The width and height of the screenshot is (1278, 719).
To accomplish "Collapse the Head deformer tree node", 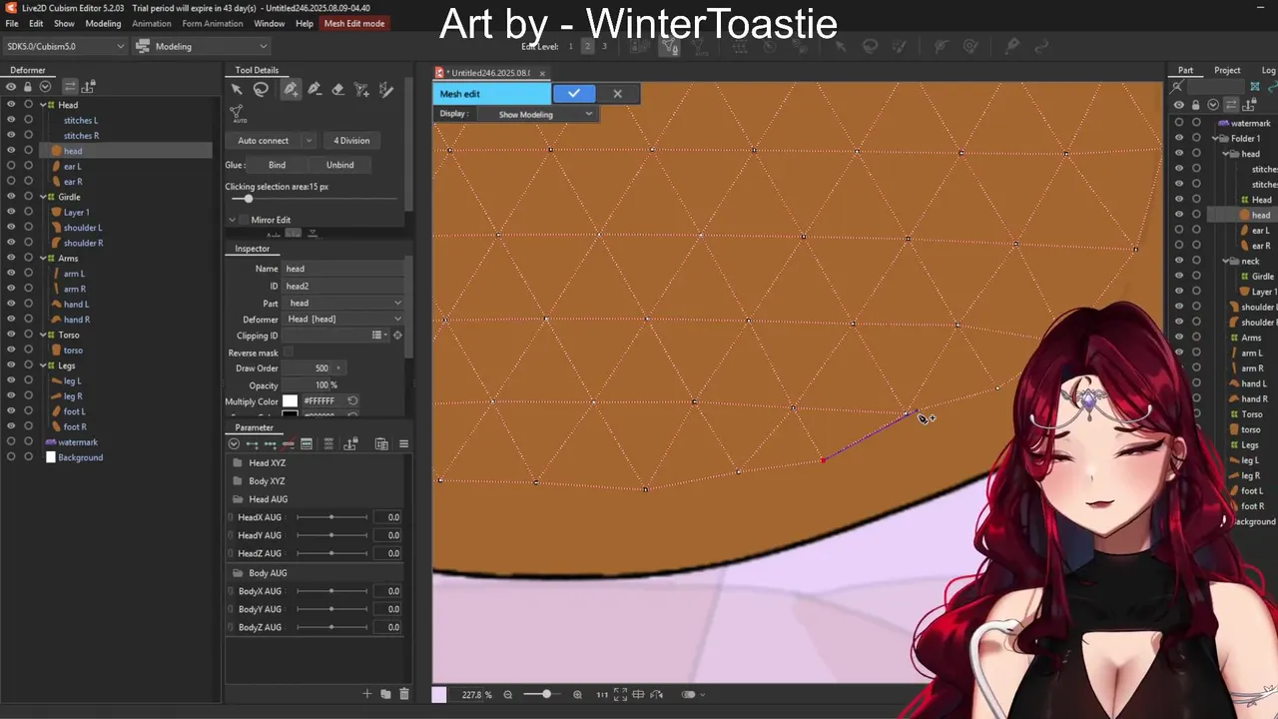I will (x=43, y=105).
